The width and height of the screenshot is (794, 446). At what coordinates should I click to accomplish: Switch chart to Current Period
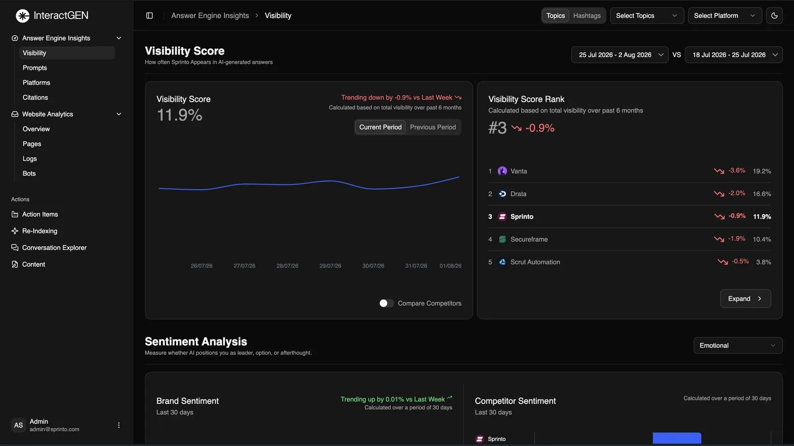[381, 127]
